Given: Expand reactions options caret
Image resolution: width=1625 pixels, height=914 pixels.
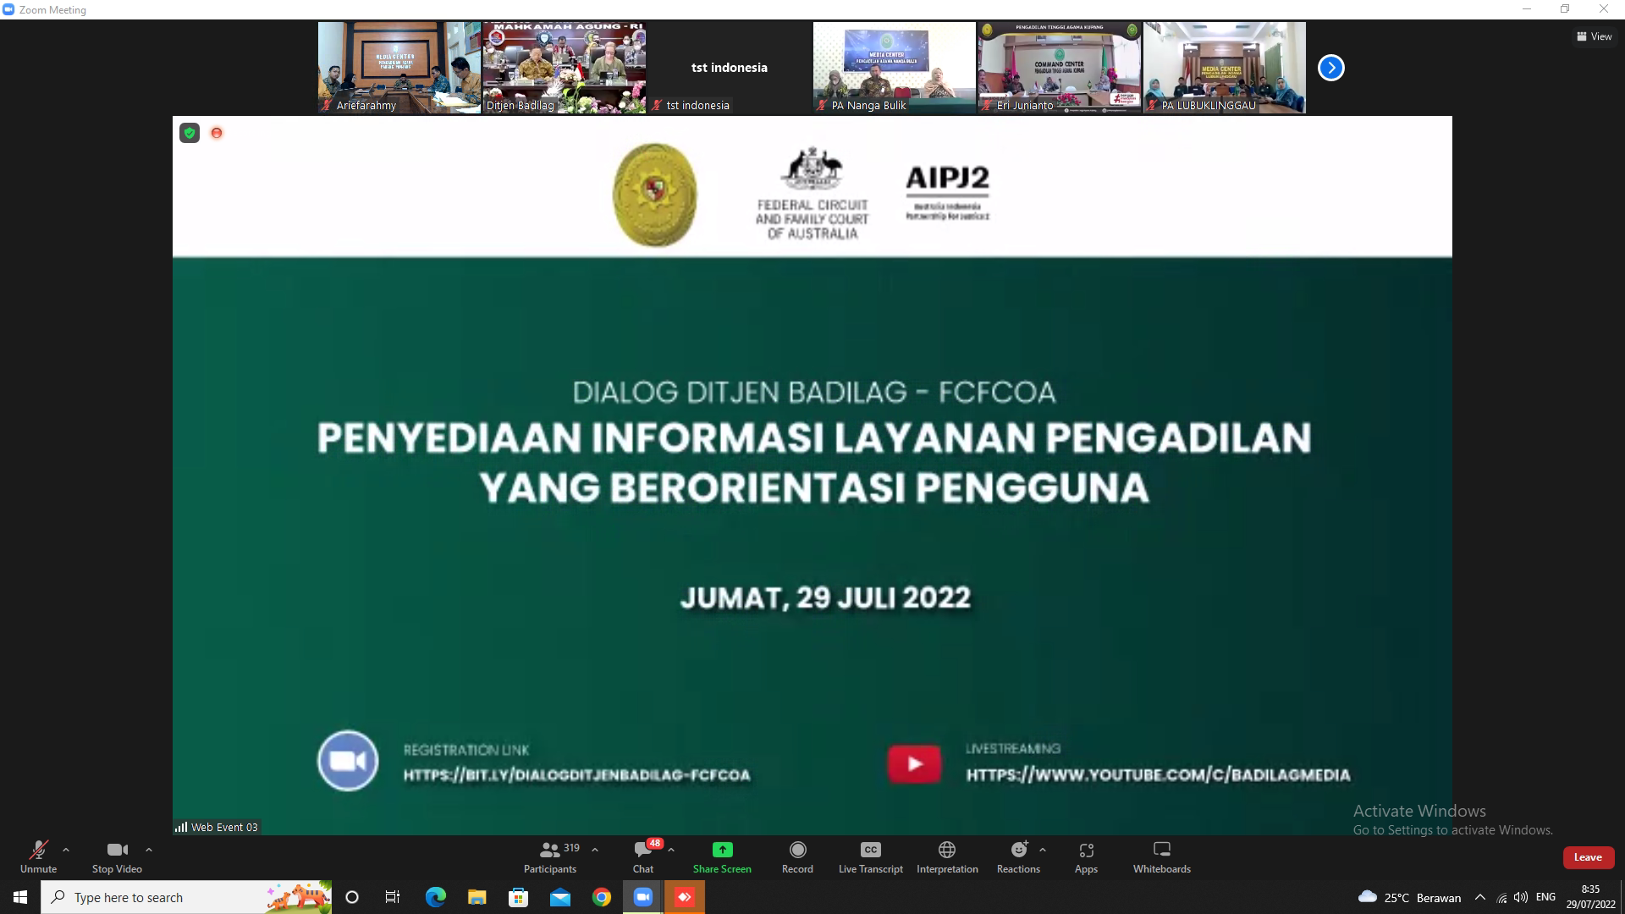Looking at the screenshot, I should [x=1042, y=850].
